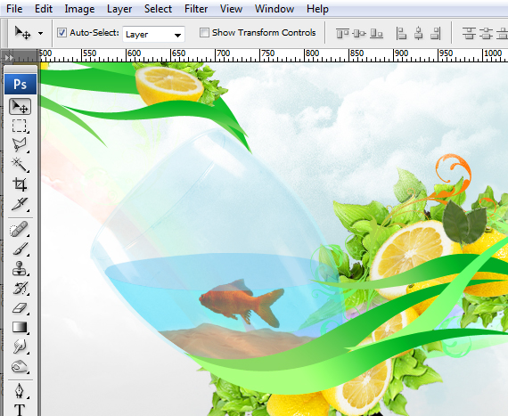This screenshot has width=508, height=416.
Task: Open the Filter menu
Action: 196,9
